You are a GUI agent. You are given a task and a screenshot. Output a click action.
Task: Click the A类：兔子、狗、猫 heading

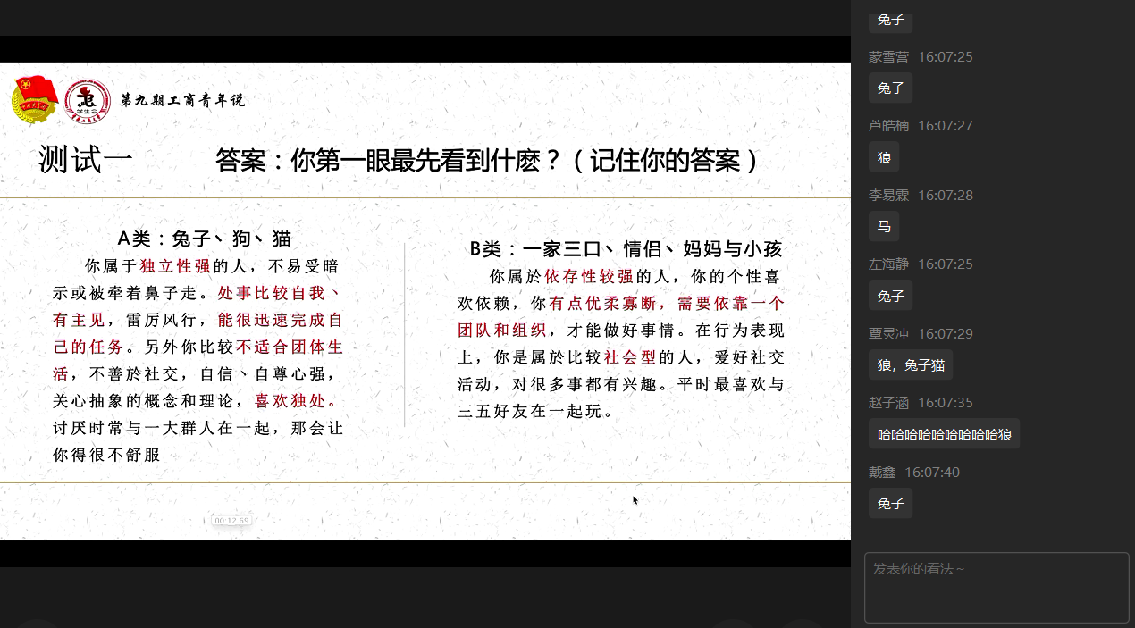pos(205,239)
